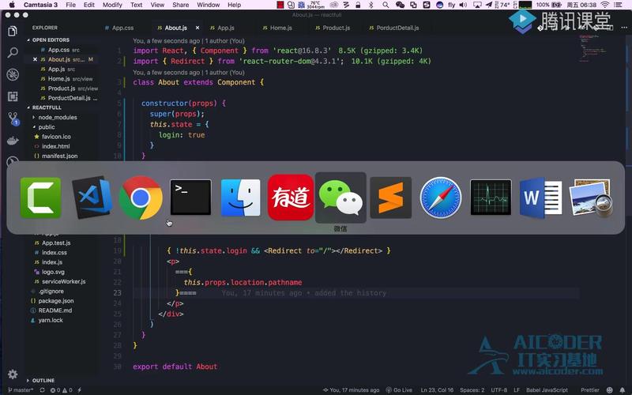
Task: Open the Share menu
Action: 181,5
